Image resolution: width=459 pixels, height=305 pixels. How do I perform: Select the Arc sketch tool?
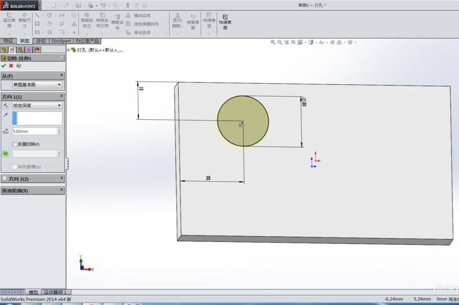coord(49,24)
